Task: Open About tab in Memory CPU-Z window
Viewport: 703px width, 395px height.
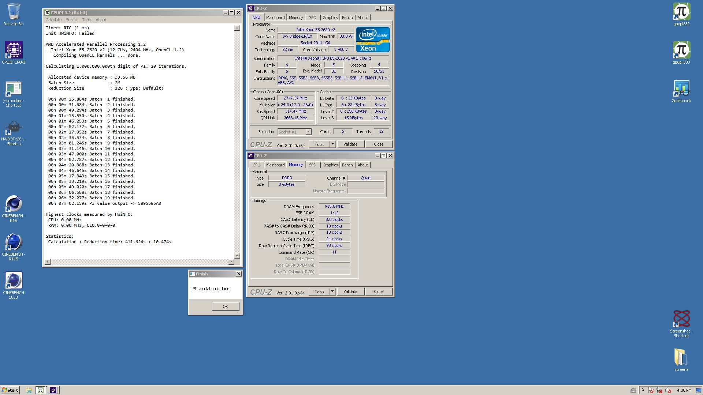Action: point(363,165)
